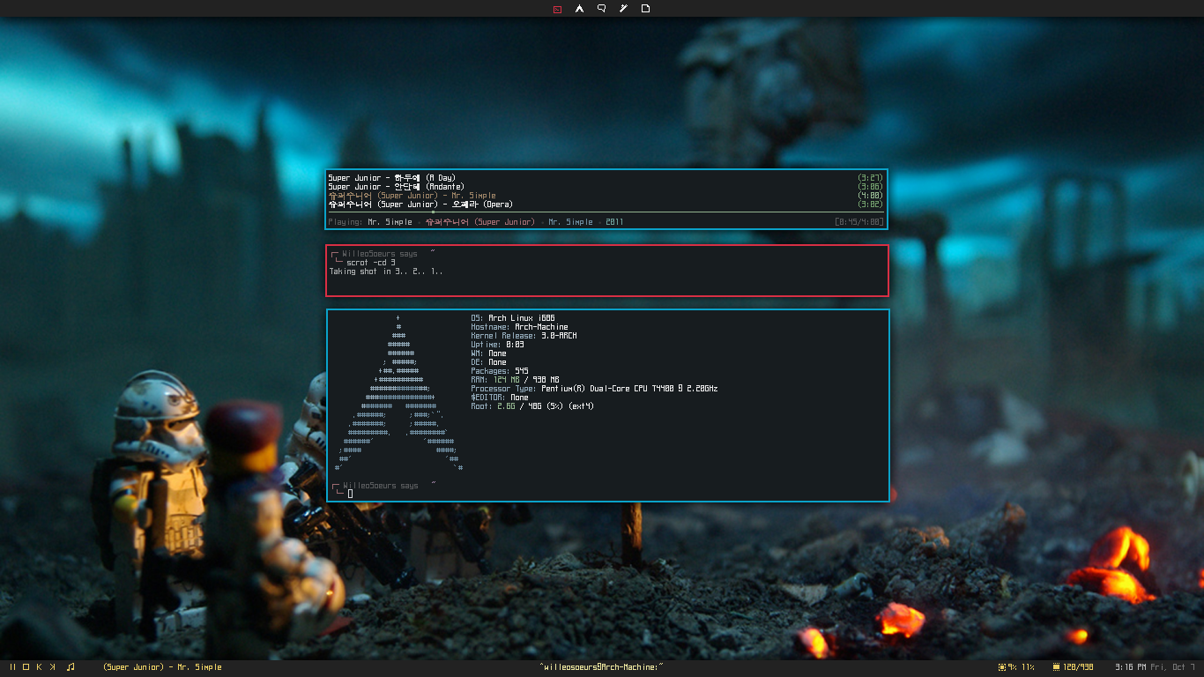Select the 'Opera' track in the playlist
Image resolution: width=1204 pixels, height=677 pixels.
click(x=606, y=205)
